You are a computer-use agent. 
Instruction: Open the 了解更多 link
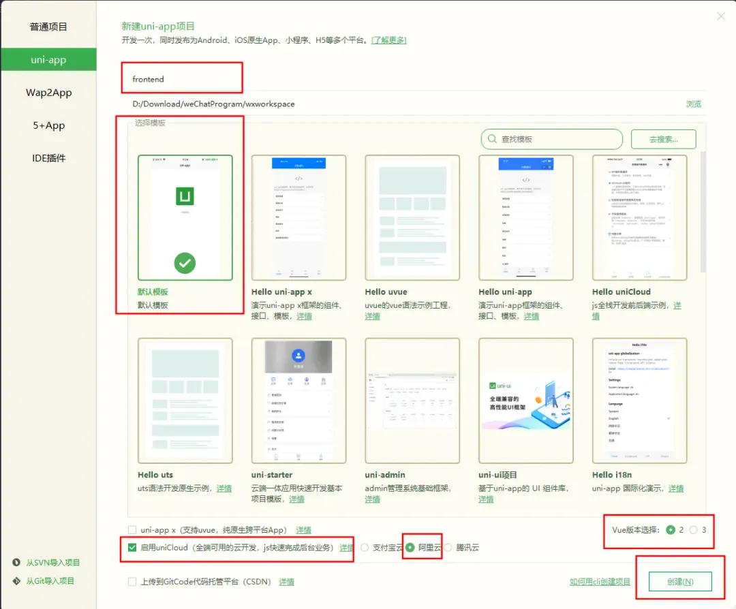pyautogui.click(x=388, y=40)
